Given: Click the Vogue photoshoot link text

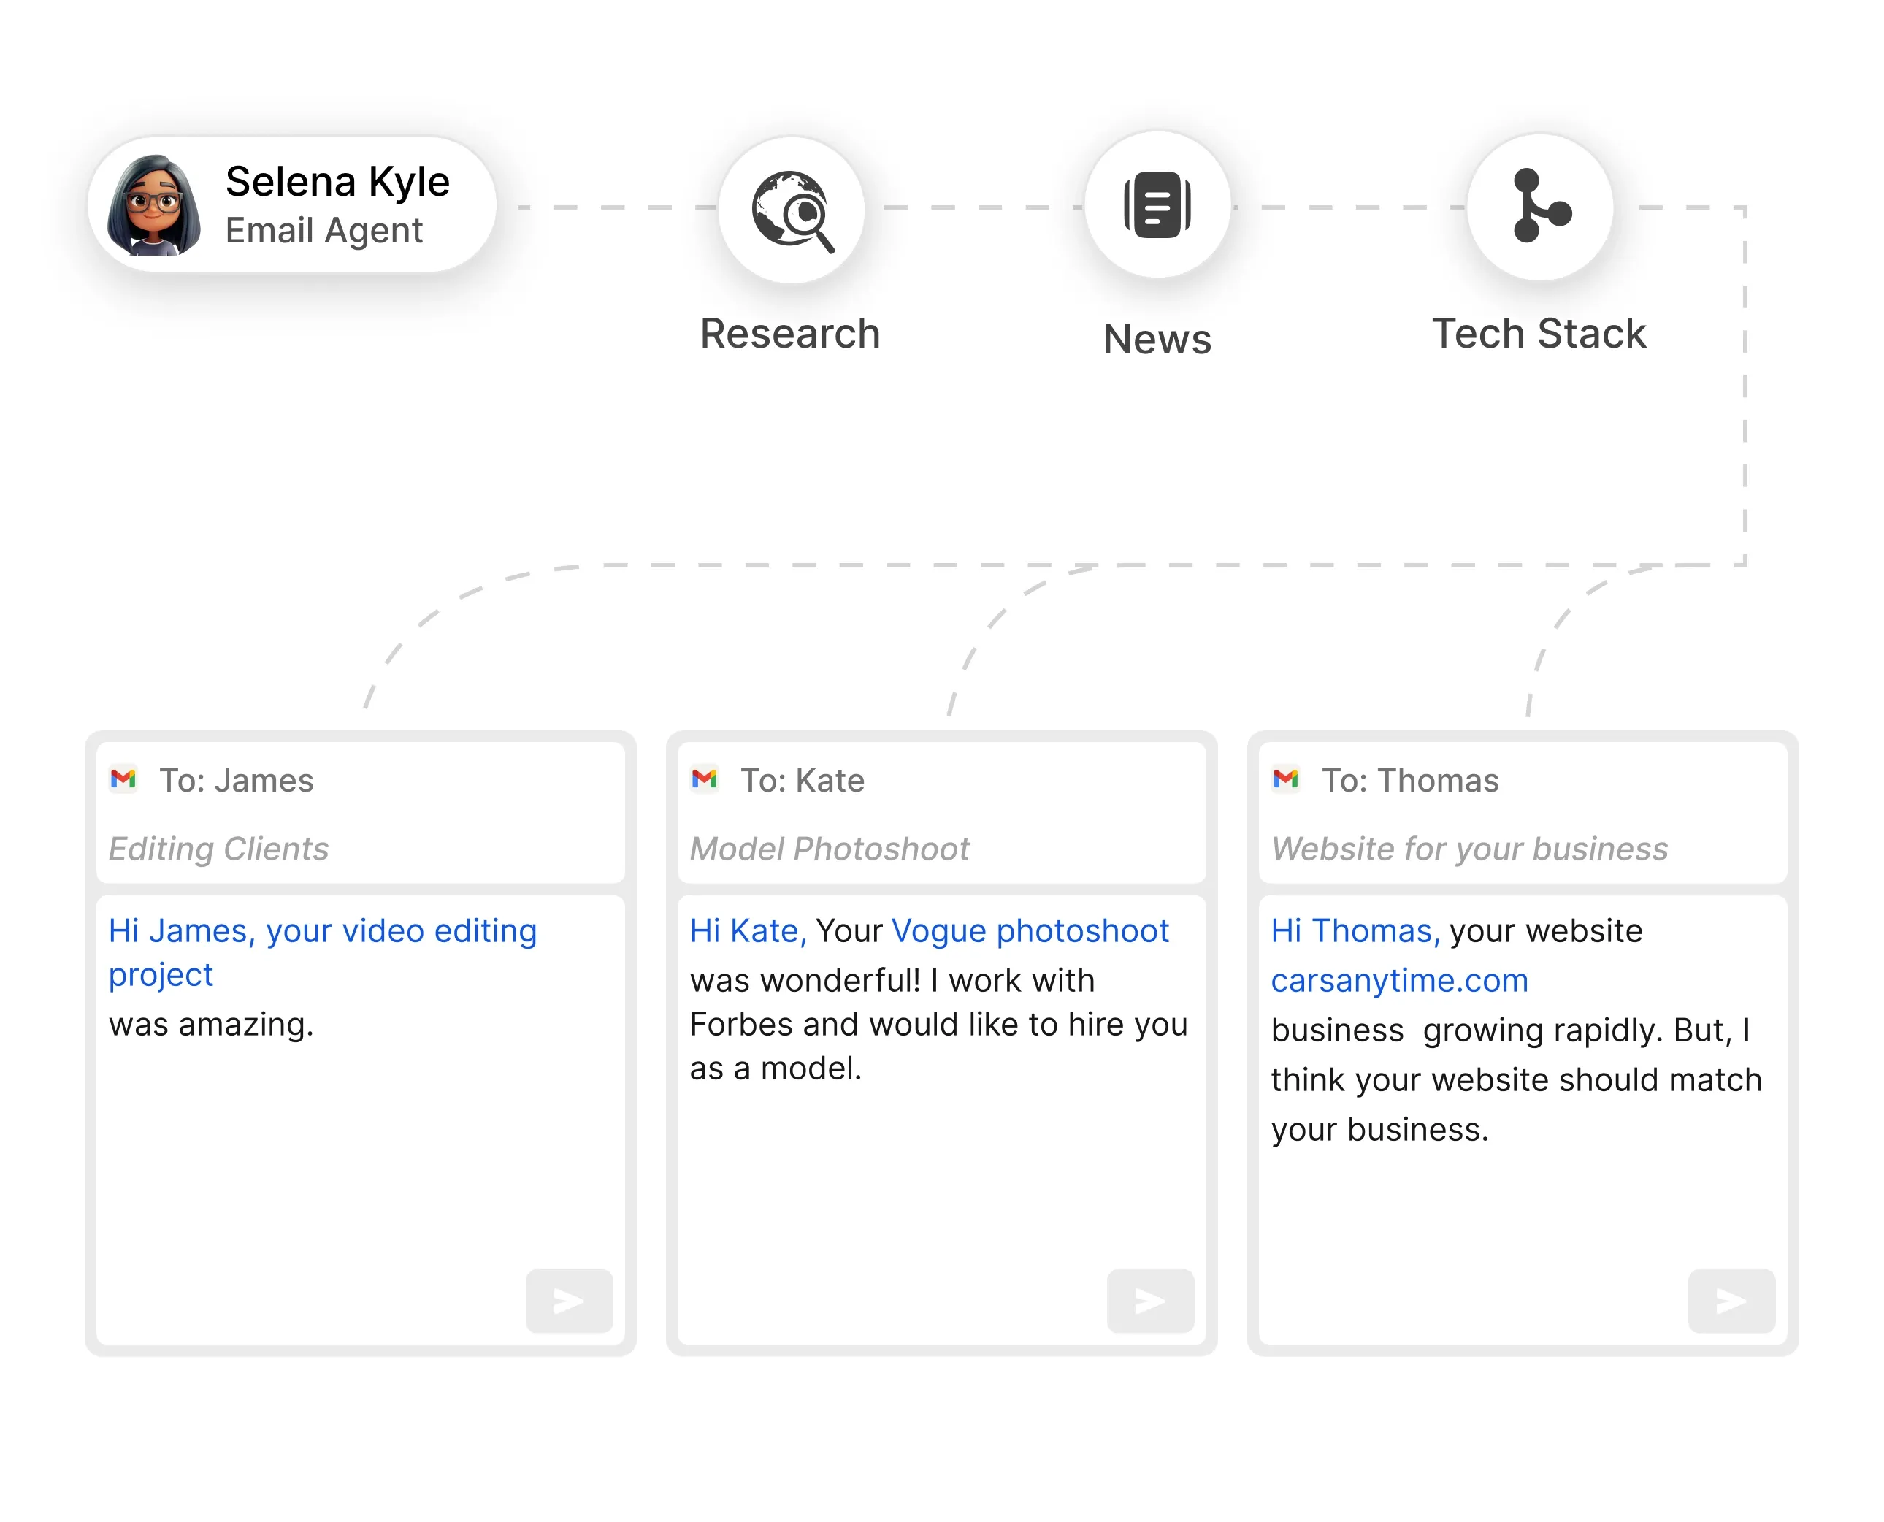Looking at the screenshot, I should click(1030, 930).
